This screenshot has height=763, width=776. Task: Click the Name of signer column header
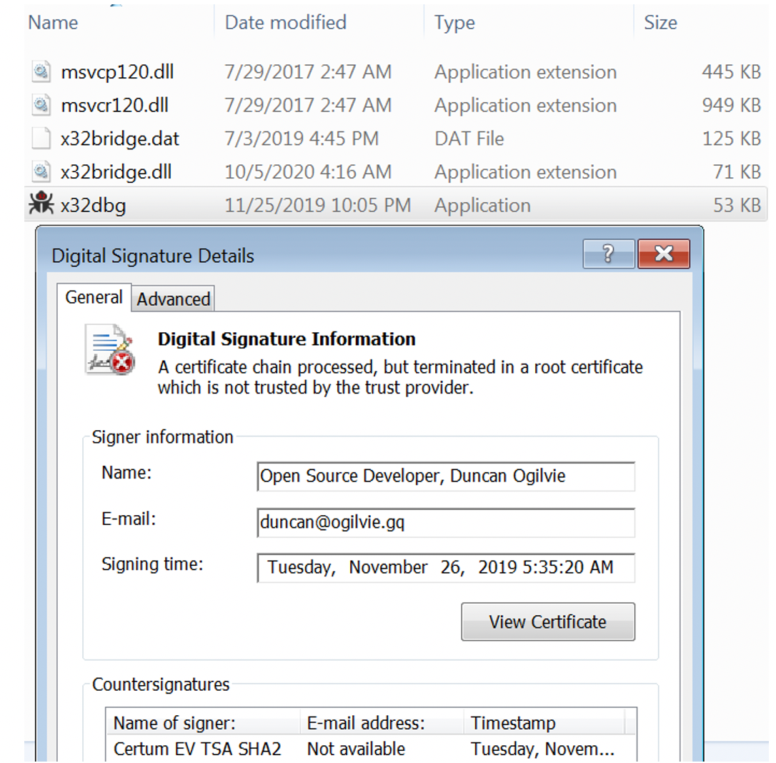pos(203,722)
